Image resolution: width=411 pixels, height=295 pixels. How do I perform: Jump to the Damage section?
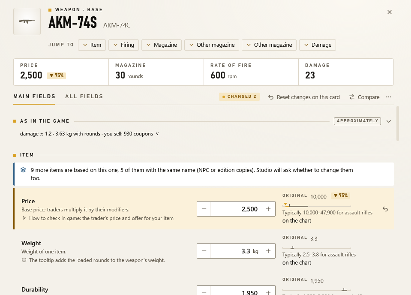318,45
